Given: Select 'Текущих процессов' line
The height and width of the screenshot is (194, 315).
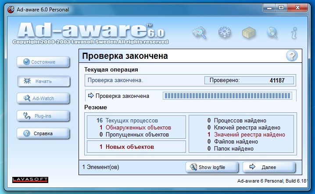Looking at the screenshot, I should point(127,121).
